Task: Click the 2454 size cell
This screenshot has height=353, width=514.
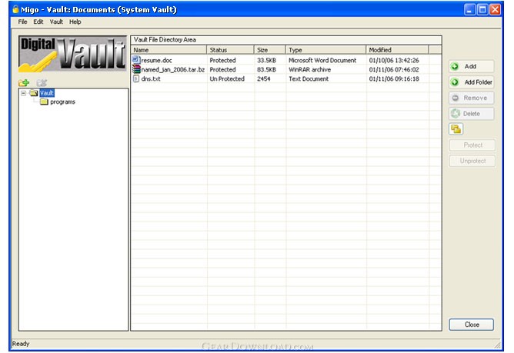Action: 264,78
